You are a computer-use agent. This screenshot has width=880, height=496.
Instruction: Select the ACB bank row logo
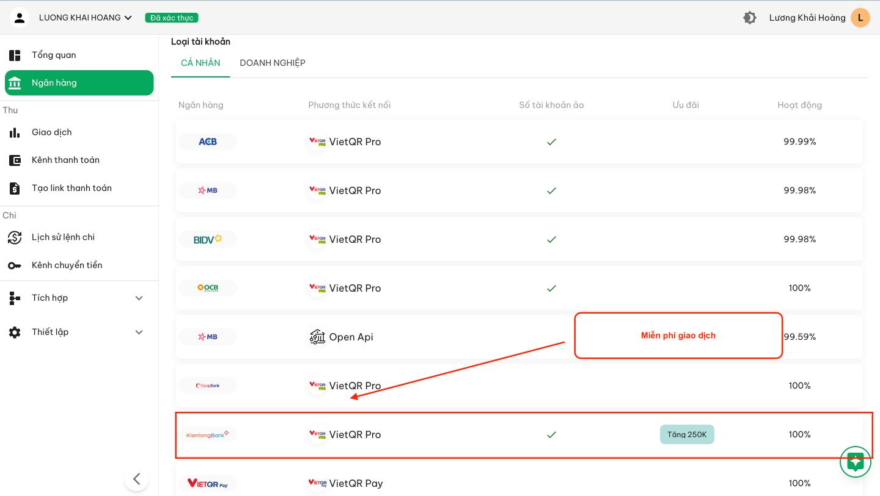(x=208, y=142)
